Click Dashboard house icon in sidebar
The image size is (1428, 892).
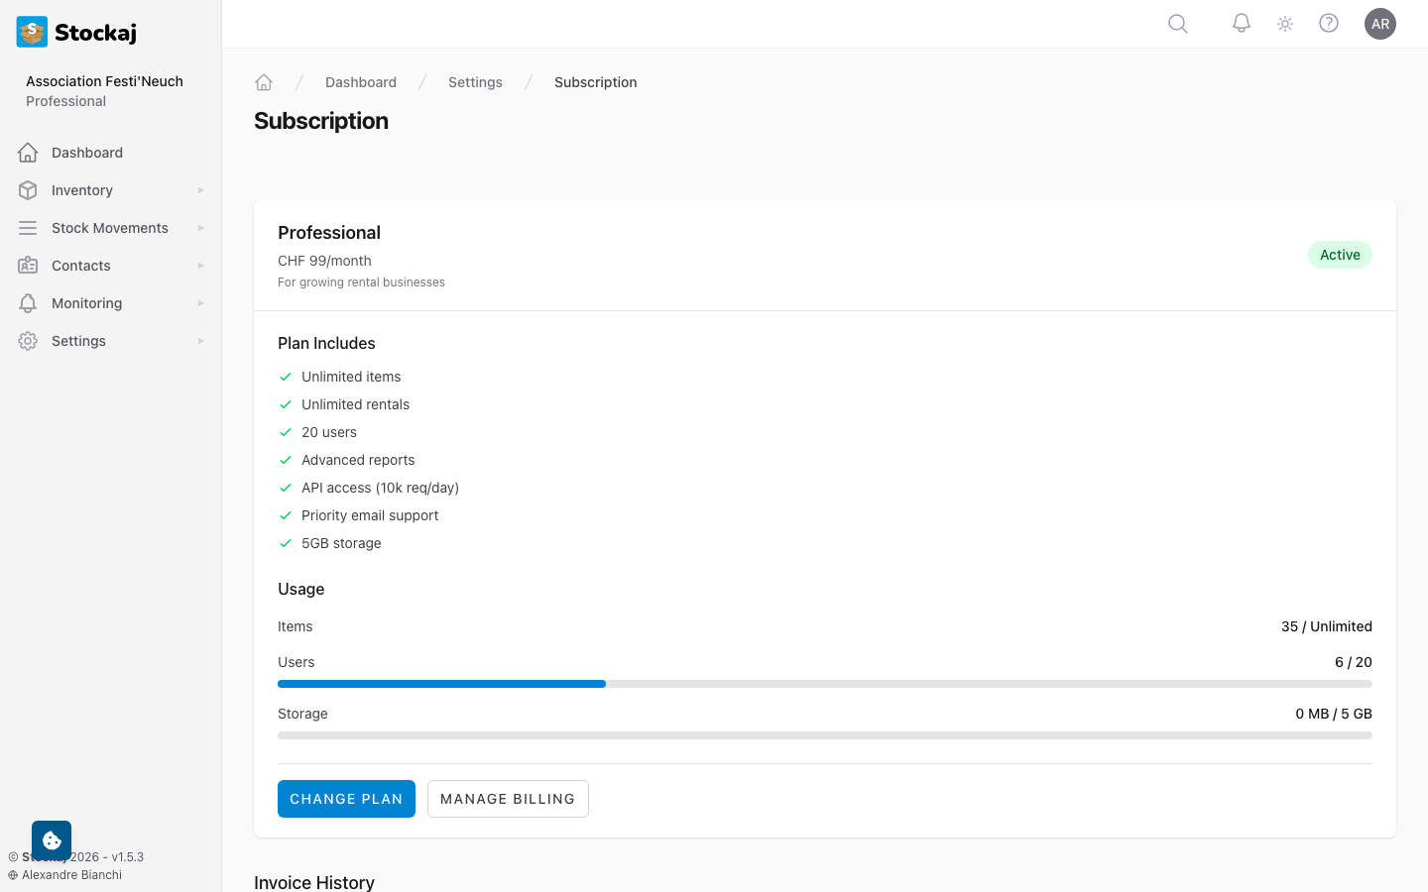tap(28, 153)
